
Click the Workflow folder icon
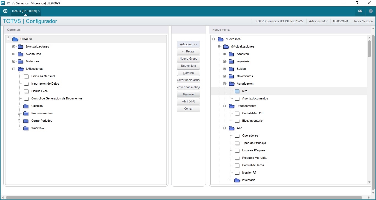(26, 128)
